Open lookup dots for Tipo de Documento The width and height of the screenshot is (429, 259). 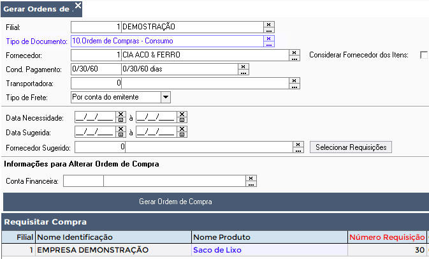coord(268,45)
